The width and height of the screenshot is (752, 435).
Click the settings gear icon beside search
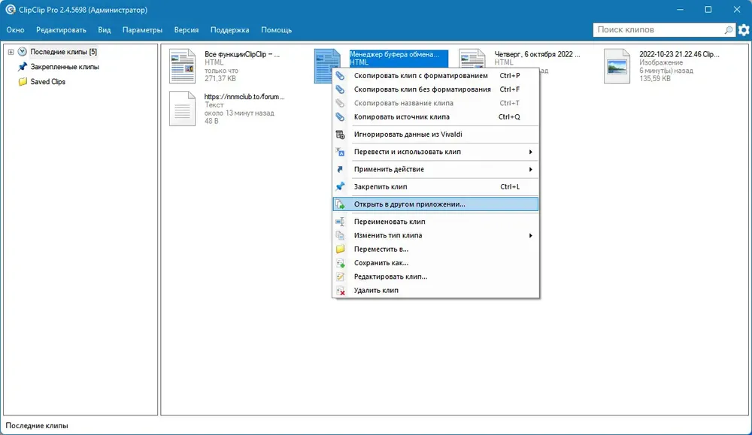[744, 30]
